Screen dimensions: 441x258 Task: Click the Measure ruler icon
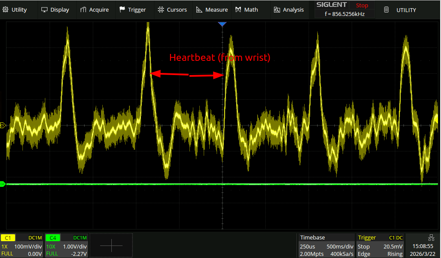click(x=199, y=9)
